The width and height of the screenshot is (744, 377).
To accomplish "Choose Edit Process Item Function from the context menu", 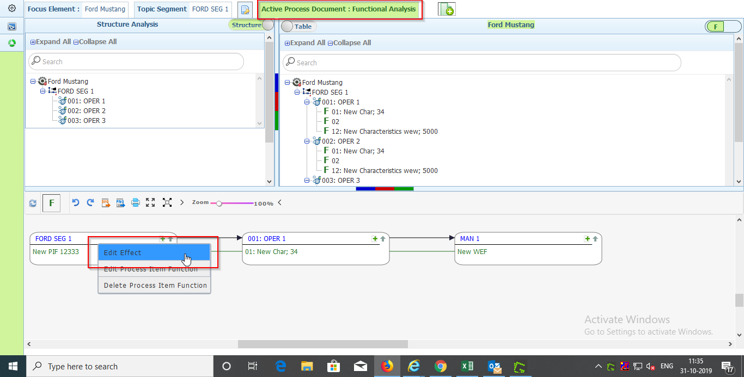I will tap(154, 269).
